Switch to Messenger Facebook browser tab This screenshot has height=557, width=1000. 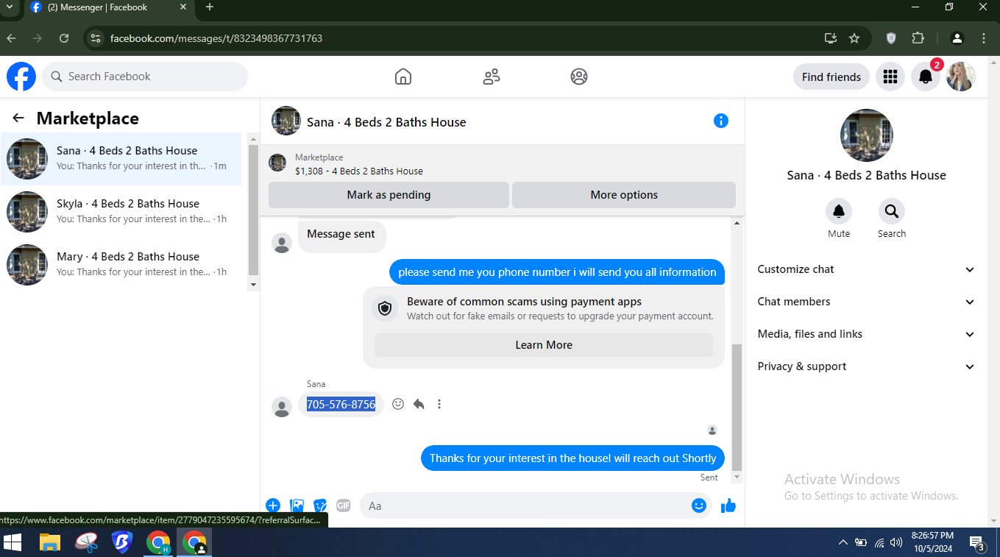[x=108, y=7]
